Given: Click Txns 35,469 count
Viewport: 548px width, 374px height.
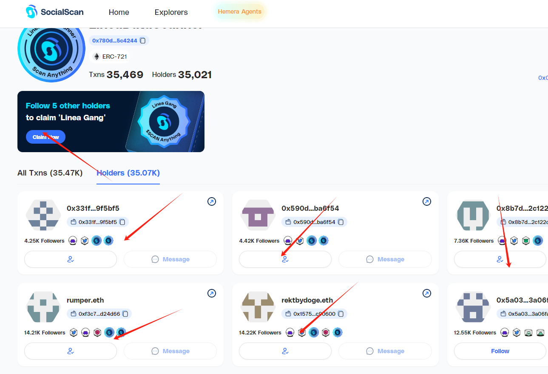Looking at the screenshot, I should tap(116, 75).
